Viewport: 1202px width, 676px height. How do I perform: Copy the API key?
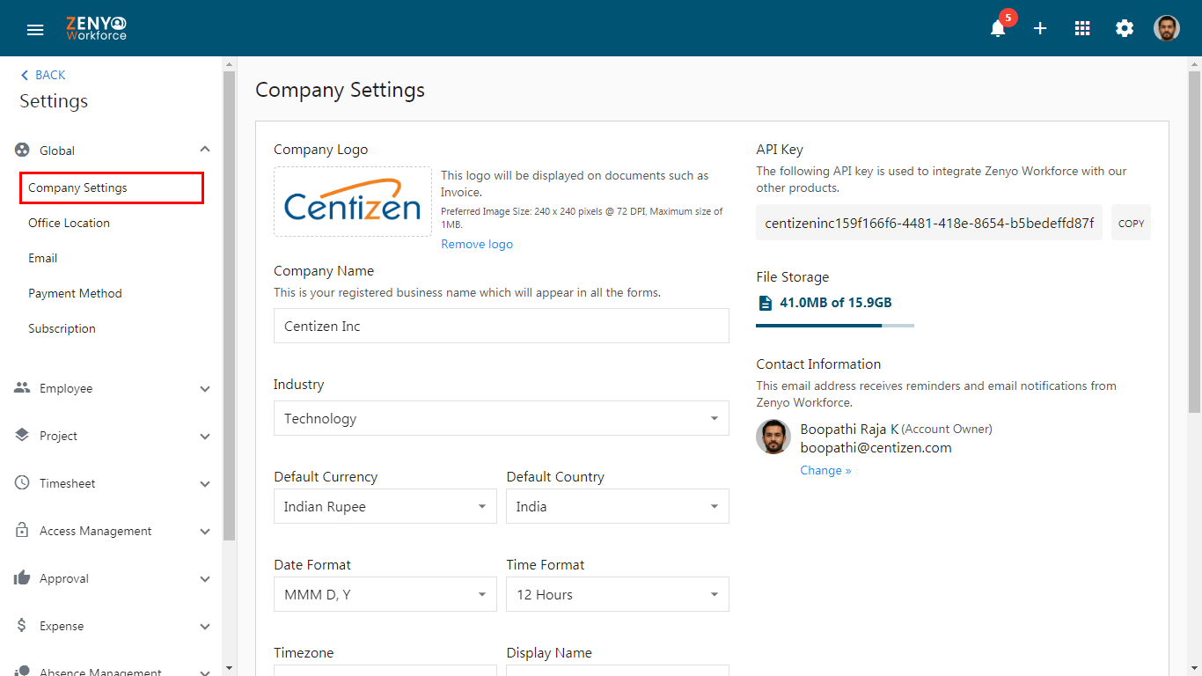coord(1131,223)
